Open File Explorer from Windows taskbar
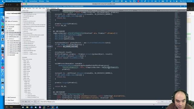 [27, 107]
